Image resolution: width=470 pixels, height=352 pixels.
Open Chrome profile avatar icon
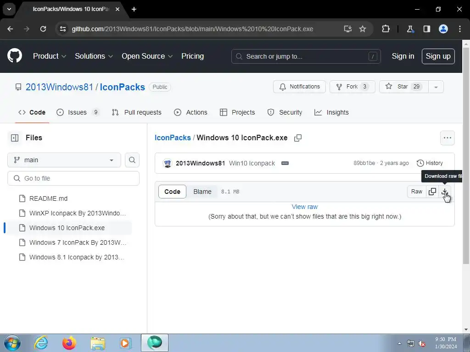click(443, 29)
